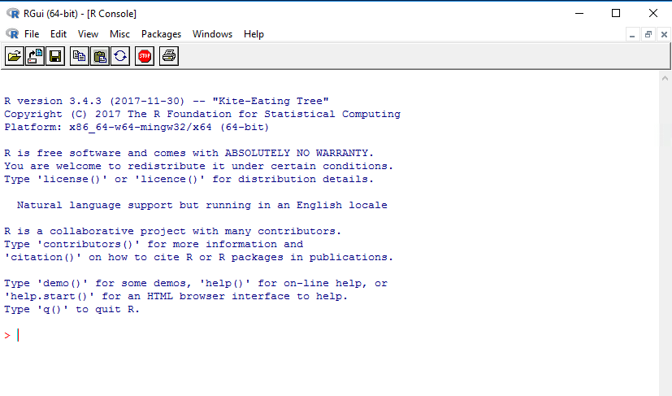Click the Open script toolbar icon
The image size is (672, 396).
tap(15, 56)
